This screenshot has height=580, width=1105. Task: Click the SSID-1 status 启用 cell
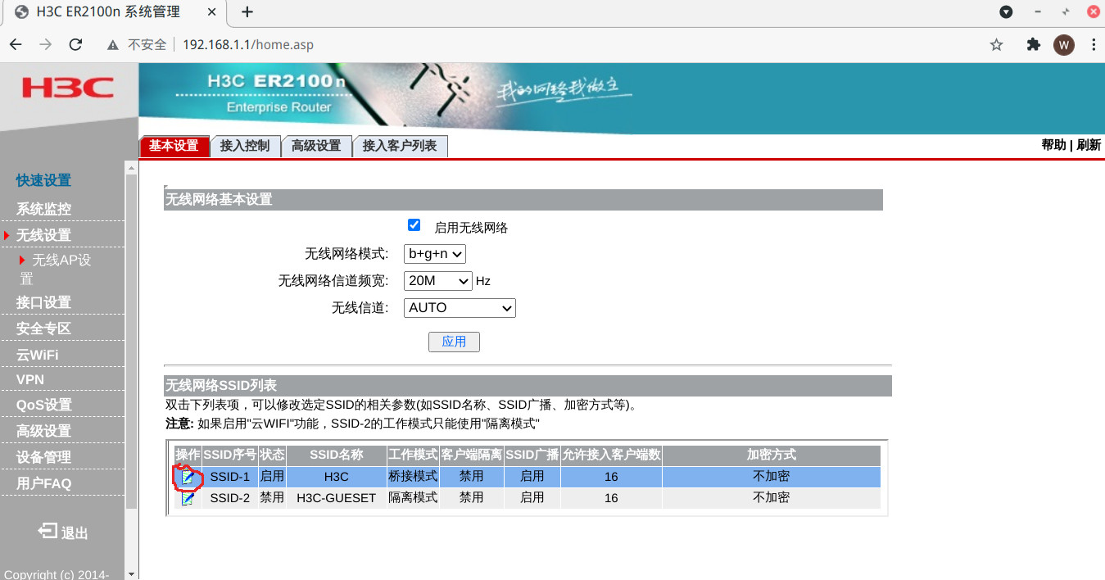click(272, 477)
